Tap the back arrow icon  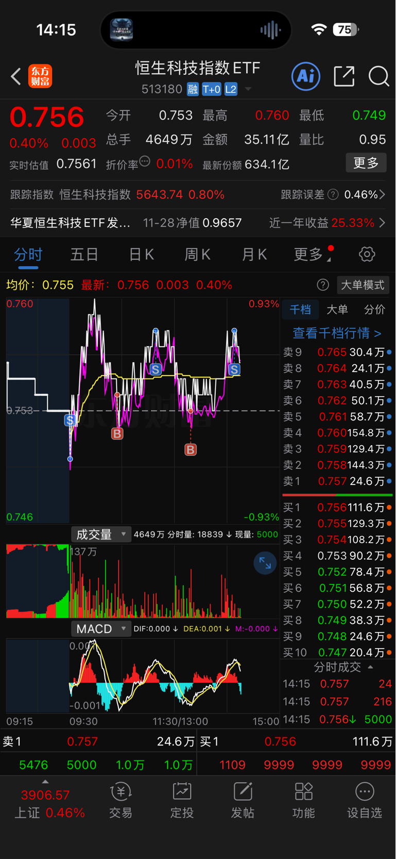pos(16,77)
